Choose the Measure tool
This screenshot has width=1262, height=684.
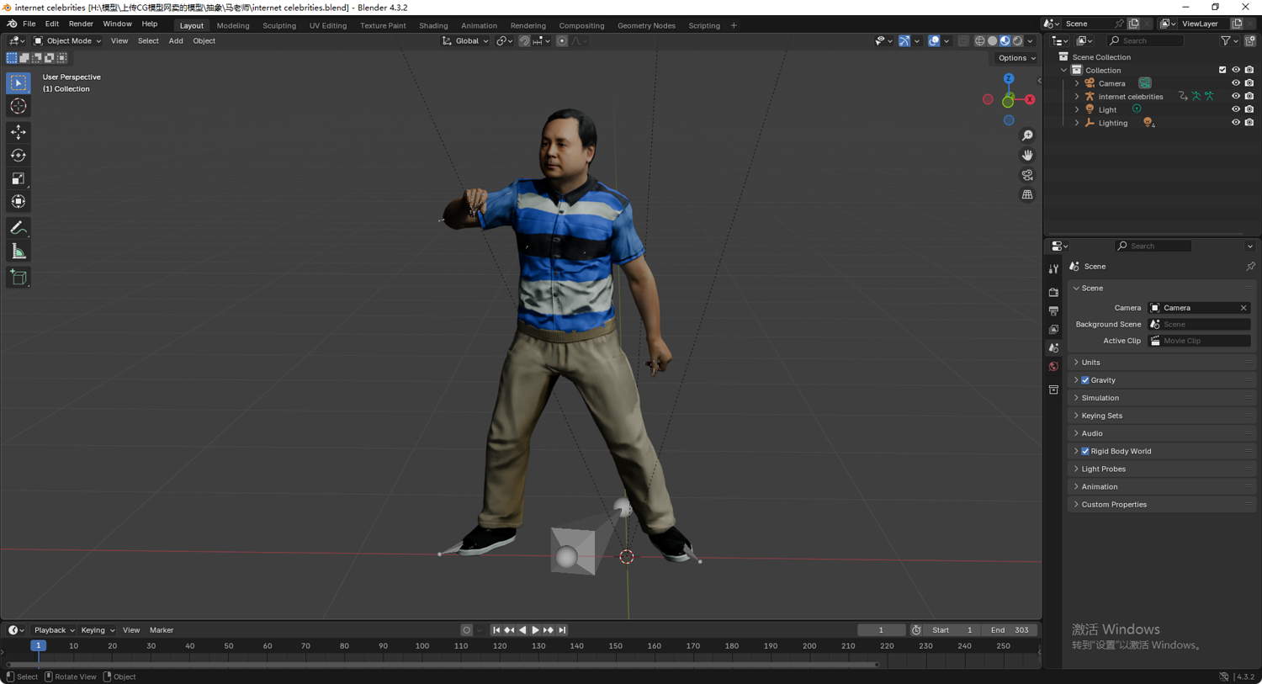tap(19, 252)
